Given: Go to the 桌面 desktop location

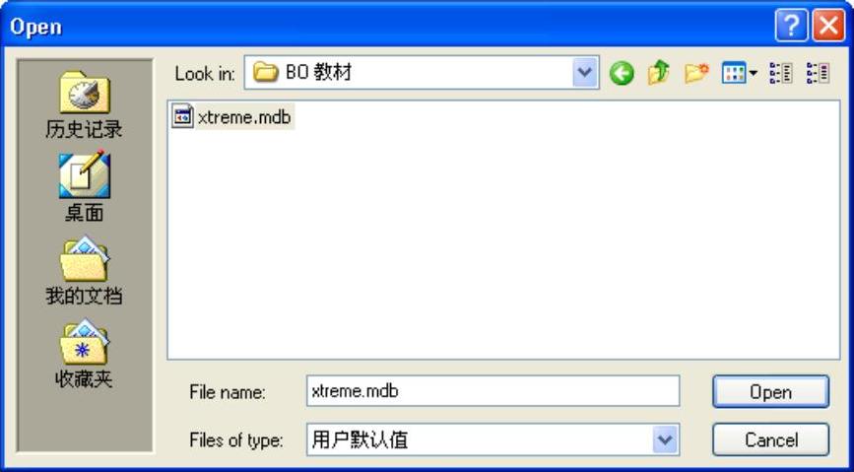Looking at the screenshot, I should (x=85, y=186).
